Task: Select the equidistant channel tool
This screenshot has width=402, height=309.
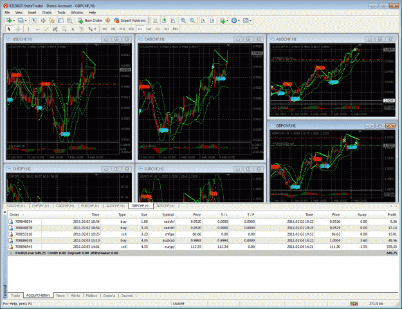Action: click(55, 29)
